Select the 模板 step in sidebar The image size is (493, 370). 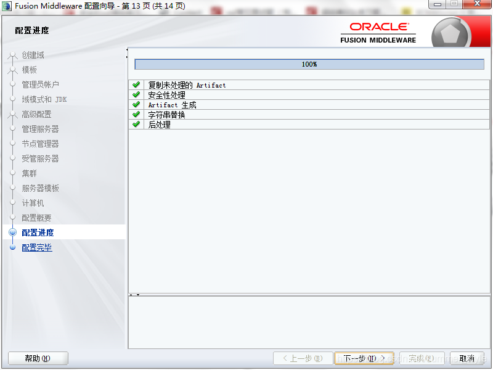(x=29, y=70)
